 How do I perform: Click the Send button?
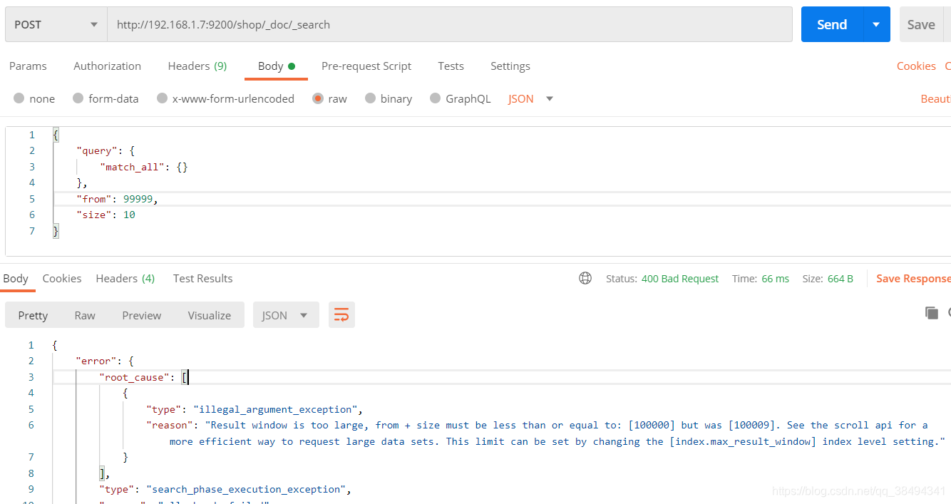(x=831, y=24)
